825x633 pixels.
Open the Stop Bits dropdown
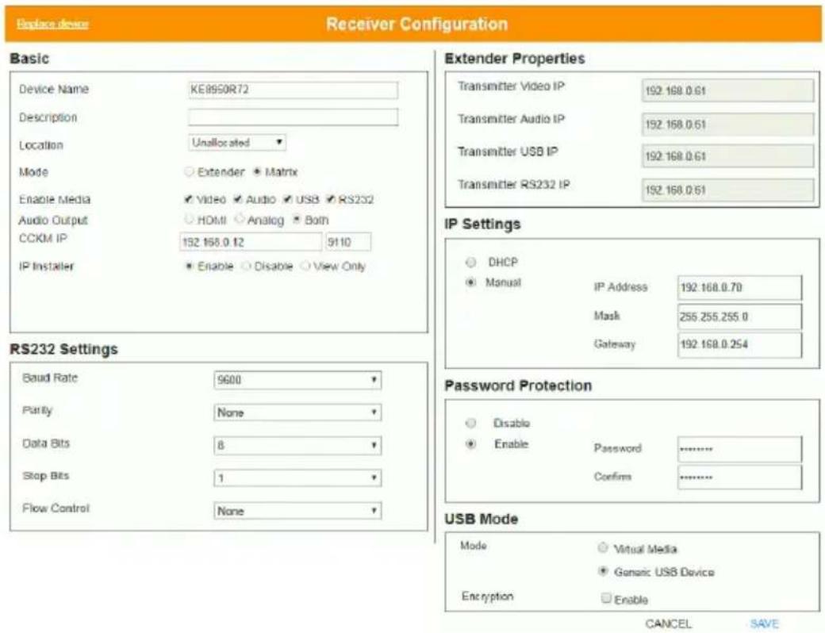[x=297, y=478]
